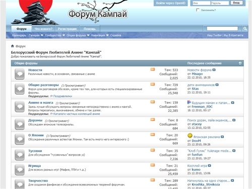Open the Мы В Контакте link
252x189 pixels.
[233, 35]
